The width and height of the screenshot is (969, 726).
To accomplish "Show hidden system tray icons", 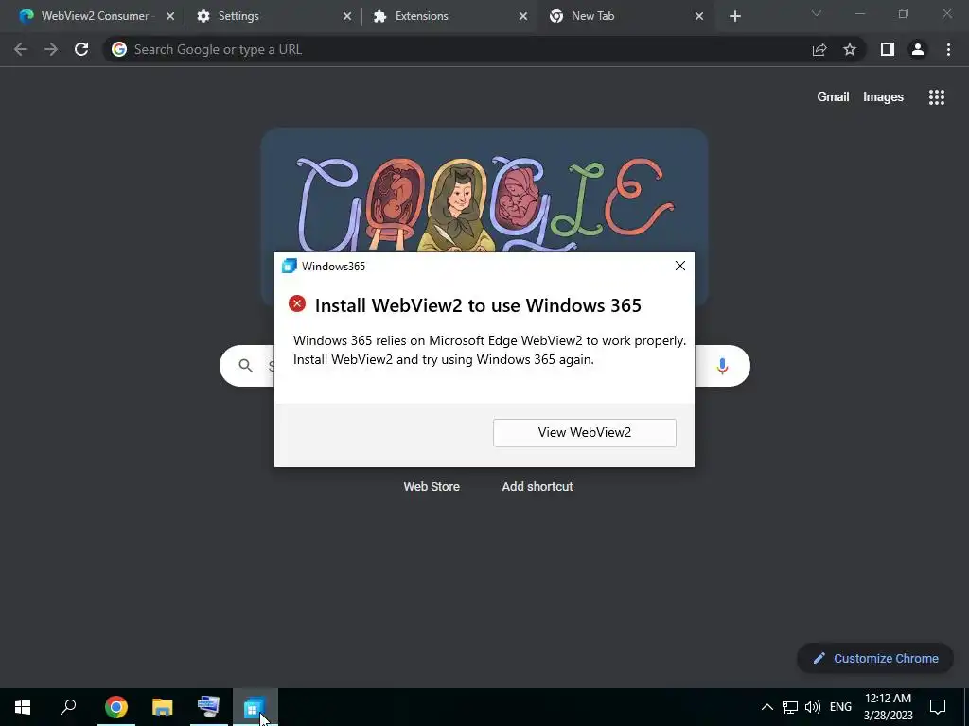I will point(766,707).
